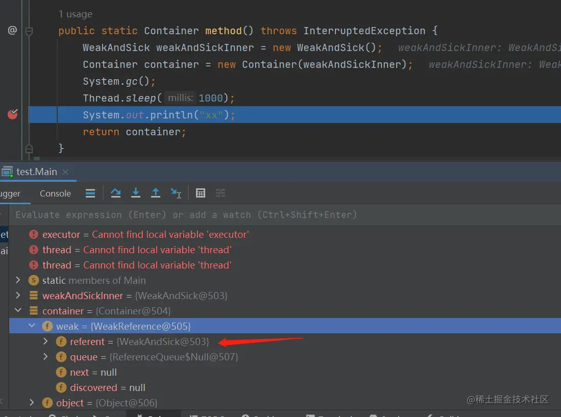Select the value {WeakAndSick@503} of weakAndSickInner
Image resolution: width=561 pixels, height=417 pixels.
(x=181, y=296)
